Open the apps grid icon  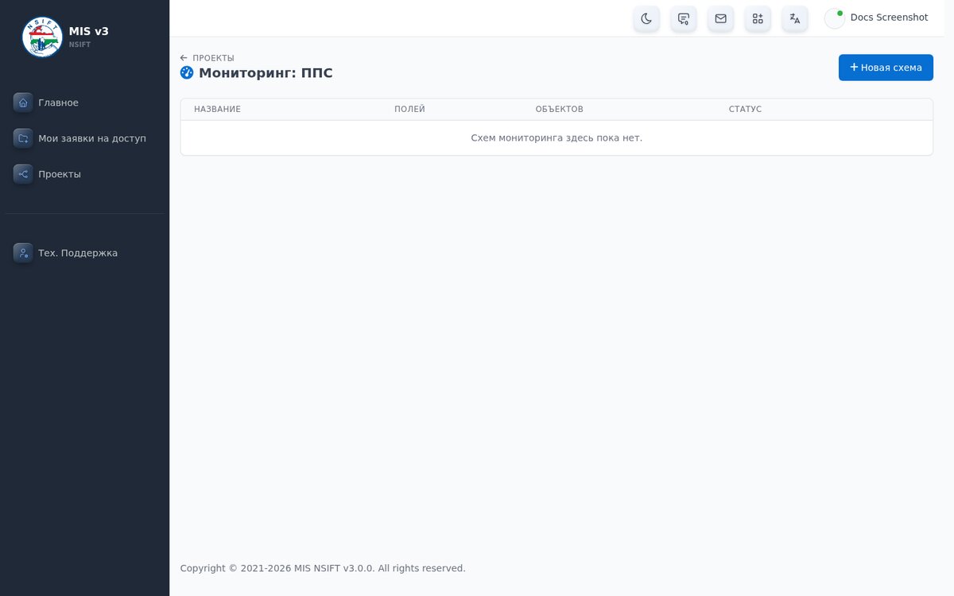[758, 18]
